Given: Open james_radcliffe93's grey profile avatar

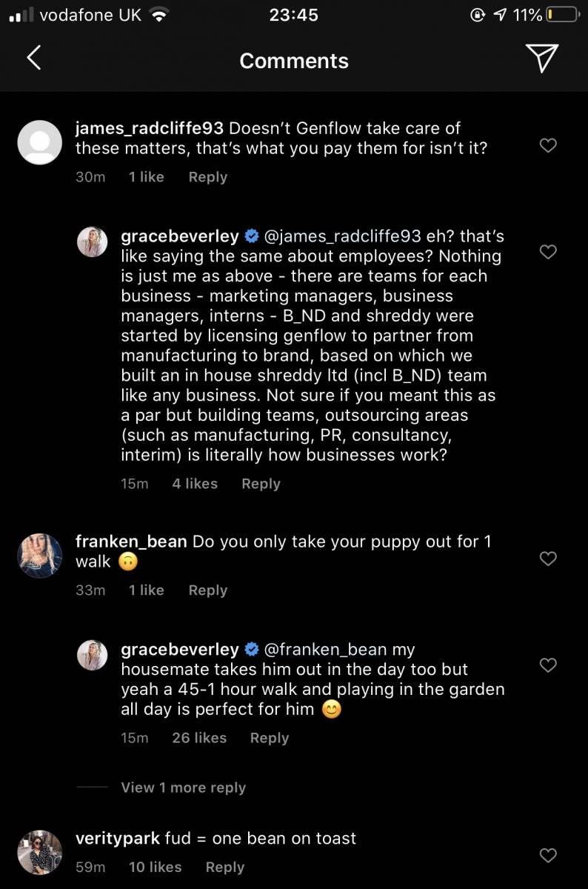Looking at the screenshot, I should 39,141.
